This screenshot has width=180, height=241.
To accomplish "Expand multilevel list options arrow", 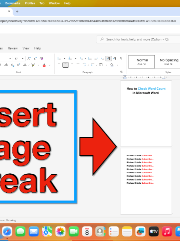I will pyautogui.click(x=86, y=58).
